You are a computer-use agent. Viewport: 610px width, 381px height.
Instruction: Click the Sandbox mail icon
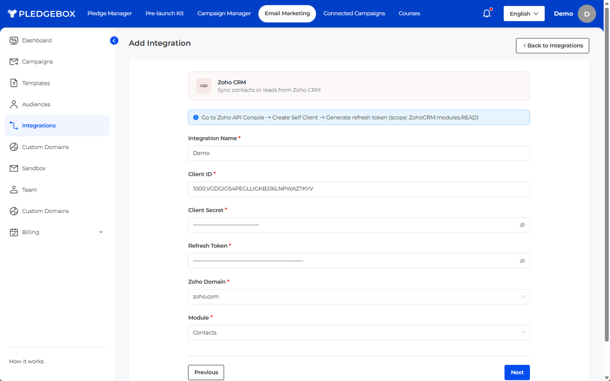tap(14, 168)
